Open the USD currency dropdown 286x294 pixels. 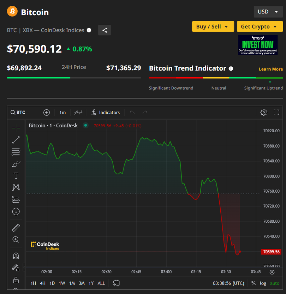coord(268,12)
